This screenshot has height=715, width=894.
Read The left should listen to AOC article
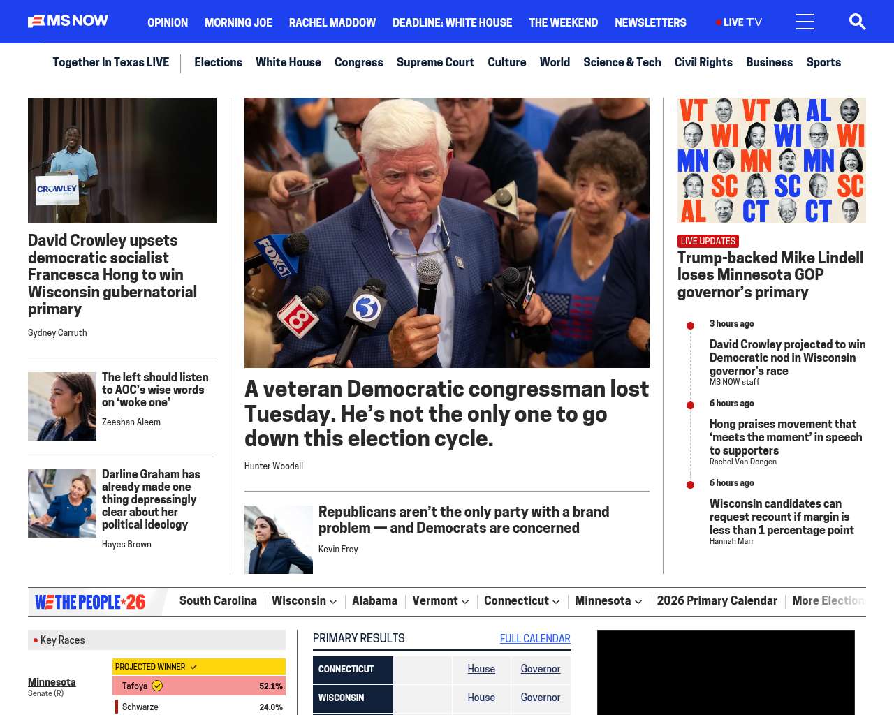pyautogui.click(x=155, y=390)
